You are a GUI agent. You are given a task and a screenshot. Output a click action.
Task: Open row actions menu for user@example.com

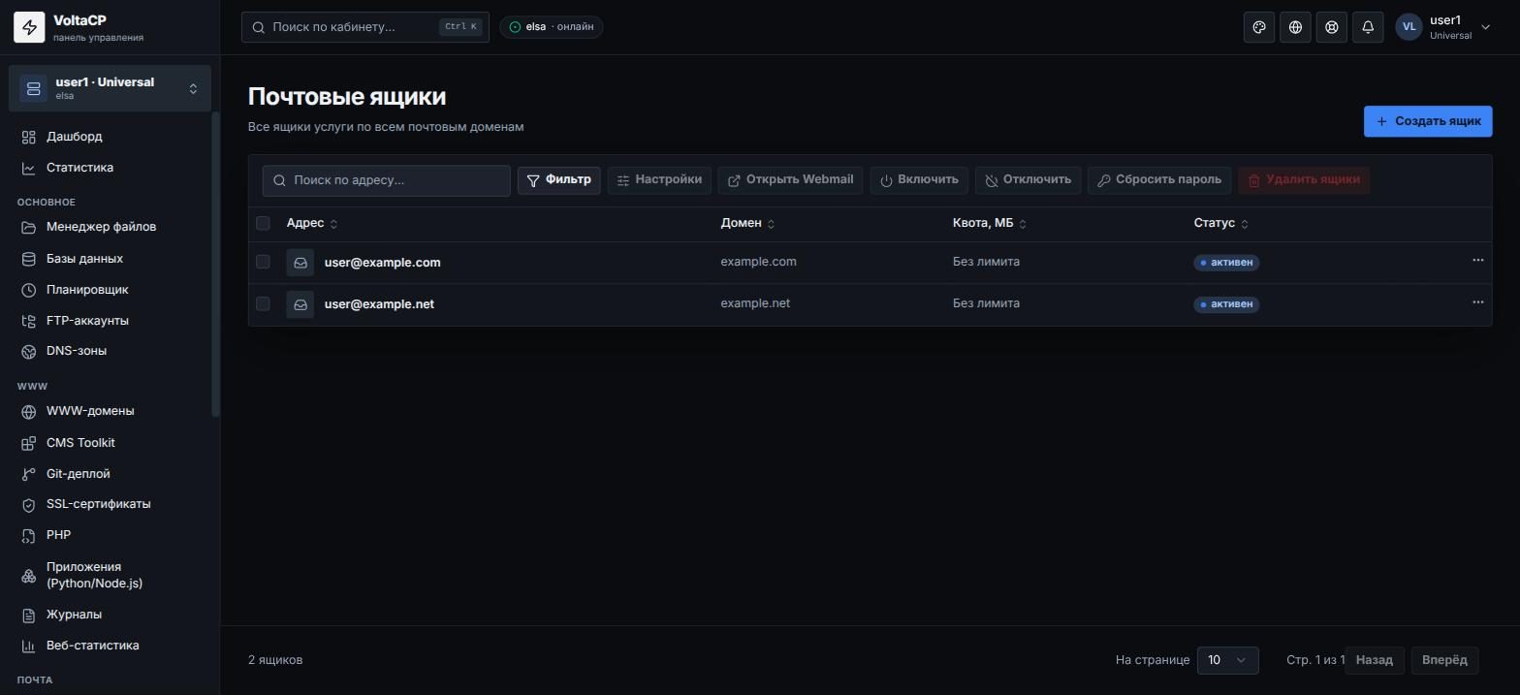coord(1477,261)
